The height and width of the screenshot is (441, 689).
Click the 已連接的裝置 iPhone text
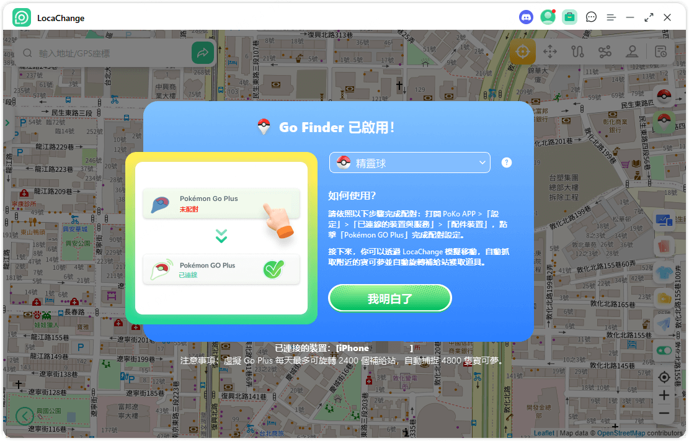pos(344,348)
